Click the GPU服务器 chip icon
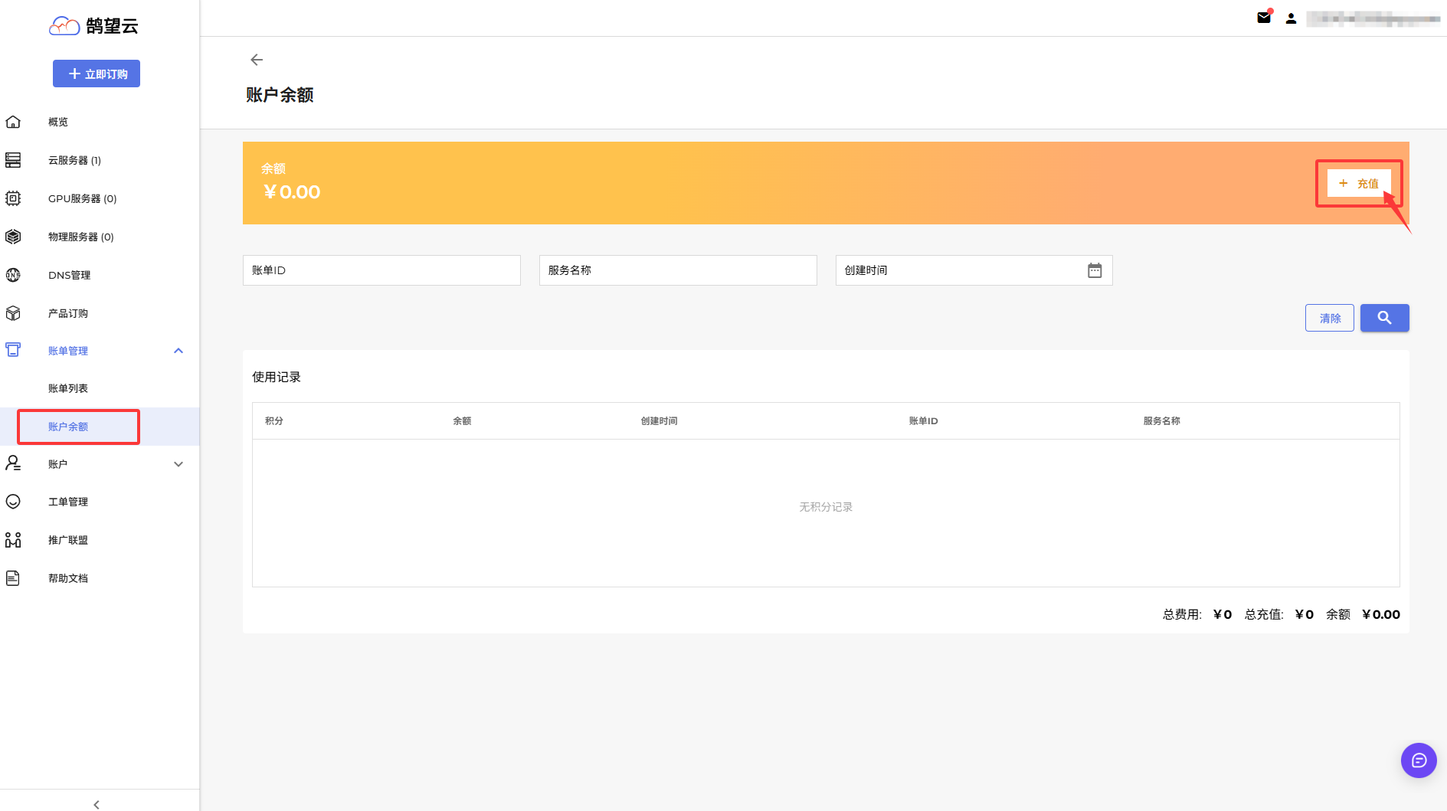This screenshot has height=811, width=1447. [x=13, y=198]
